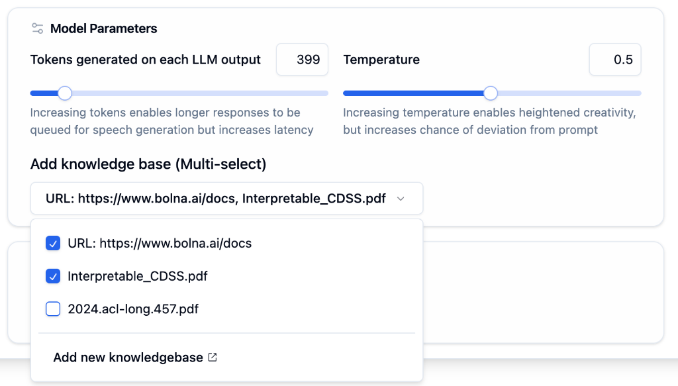This screenshot has height=386, width=678.
Task: Click the Model Parameters heading
Action: (x=103, y=28)
